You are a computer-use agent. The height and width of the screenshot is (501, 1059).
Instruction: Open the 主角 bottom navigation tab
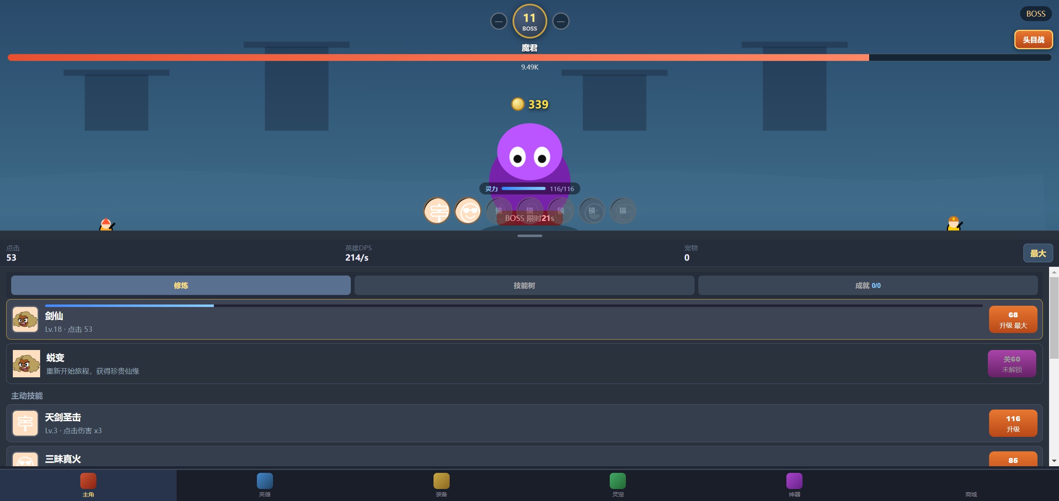88,485
